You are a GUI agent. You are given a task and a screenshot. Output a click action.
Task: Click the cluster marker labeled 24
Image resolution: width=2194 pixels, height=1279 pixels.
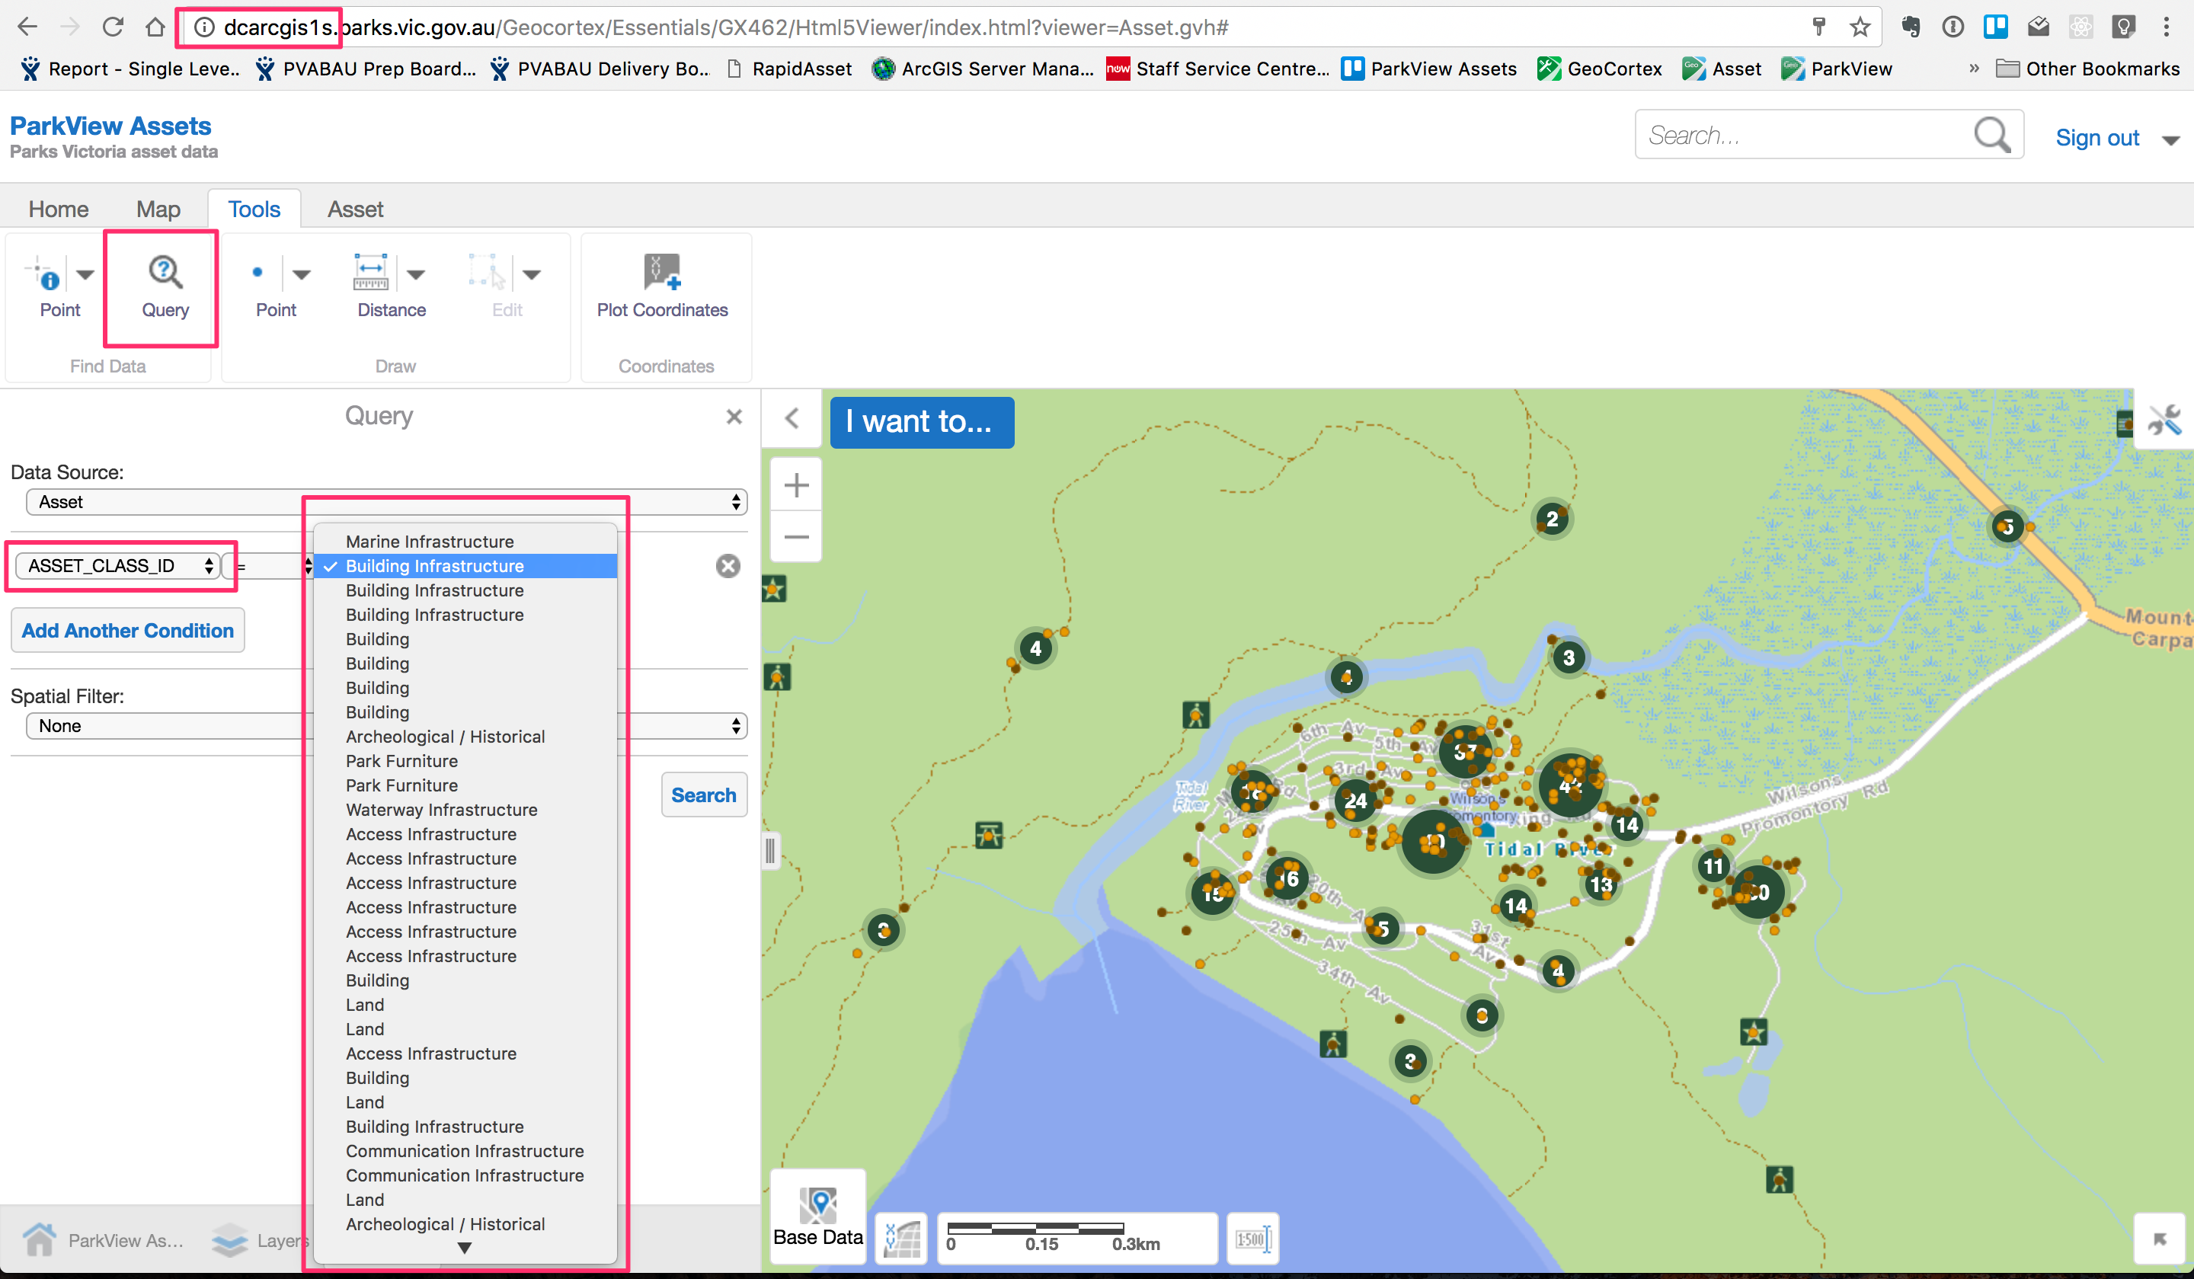click(x=1355, y=801)
